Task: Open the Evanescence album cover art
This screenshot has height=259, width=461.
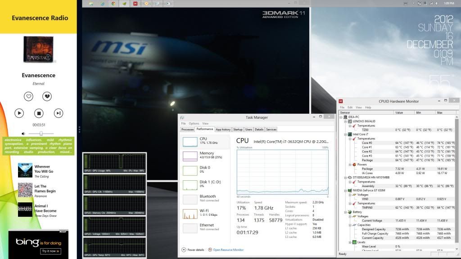Action: coord(39,49)
